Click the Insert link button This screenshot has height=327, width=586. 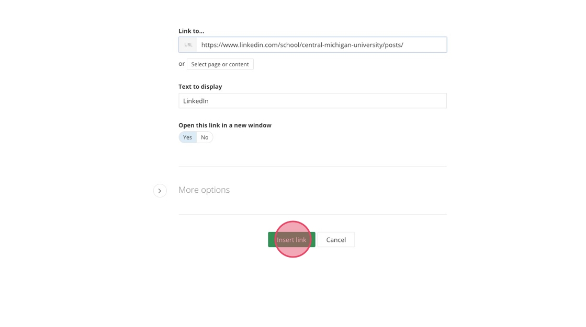pyautogui.click(x=291, y=240)
